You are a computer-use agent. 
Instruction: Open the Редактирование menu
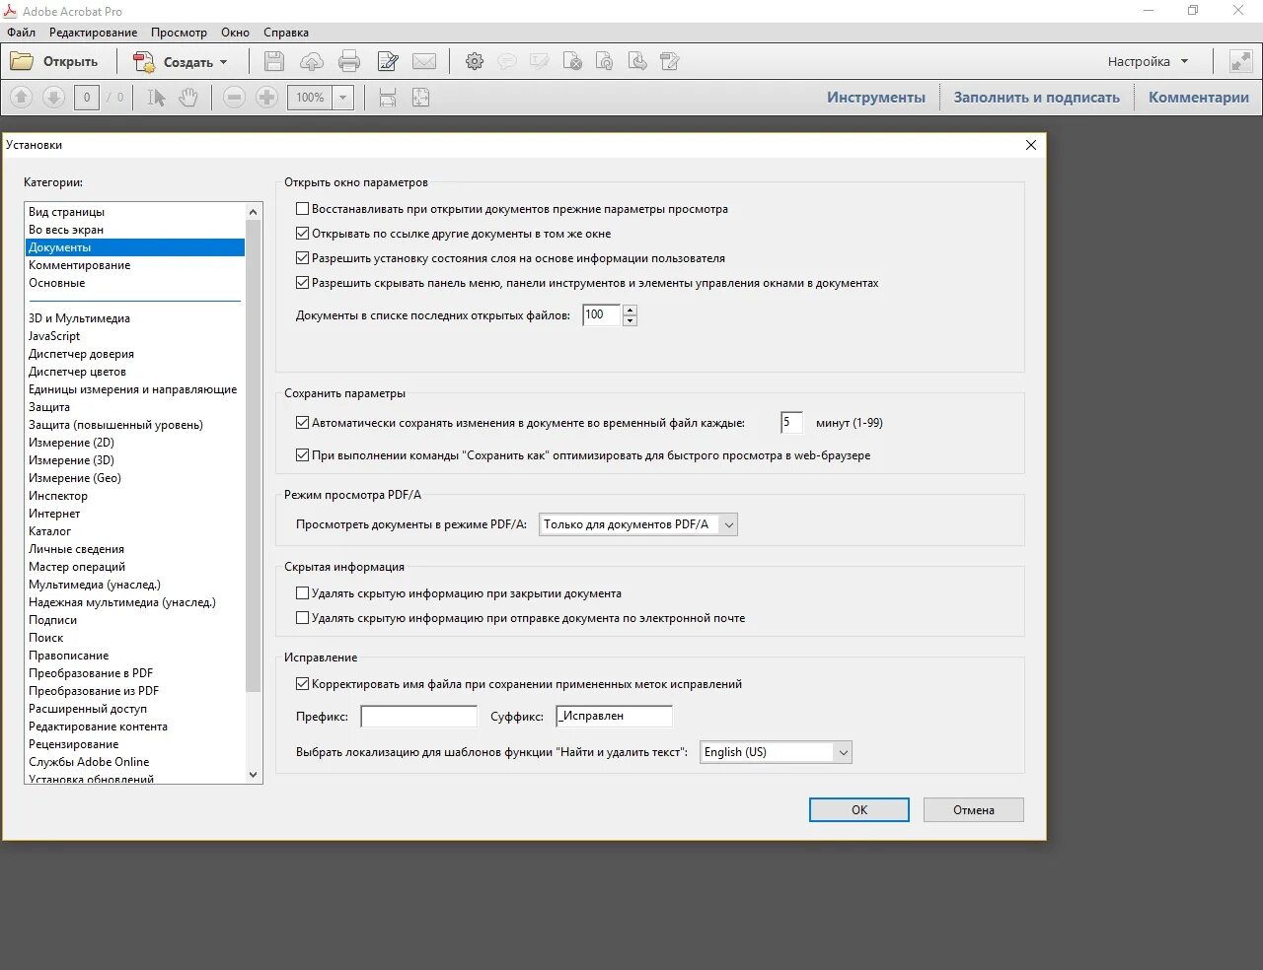tap(94, 33)
